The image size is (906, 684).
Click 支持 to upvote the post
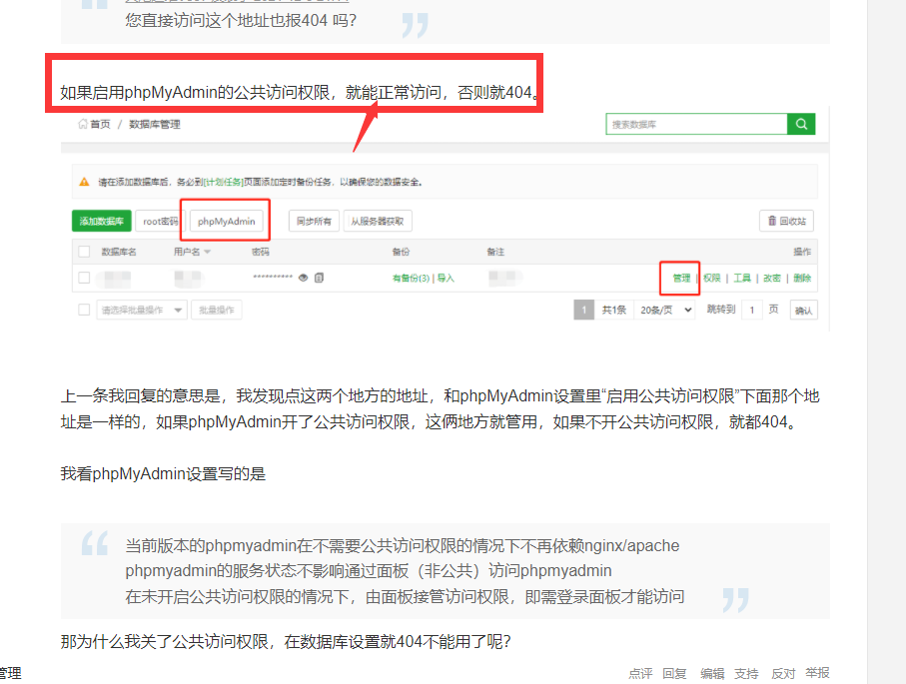pyautogui.click(x=746, y=674)
